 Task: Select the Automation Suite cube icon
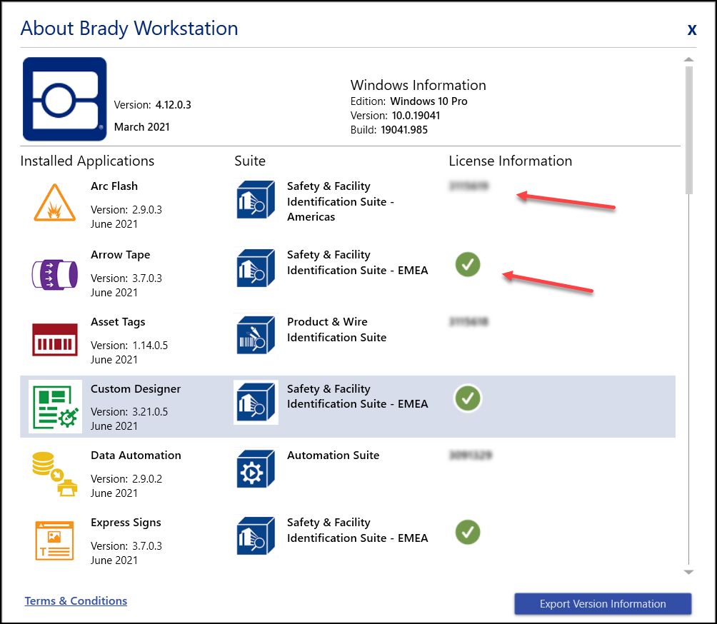255,468
